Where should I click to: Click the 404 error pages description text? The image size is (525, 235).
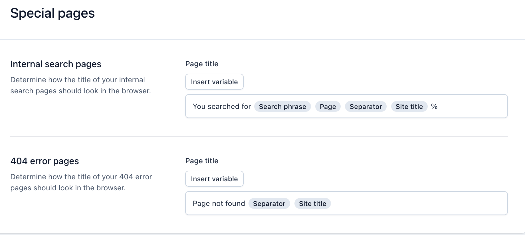(x=81, y=182)
